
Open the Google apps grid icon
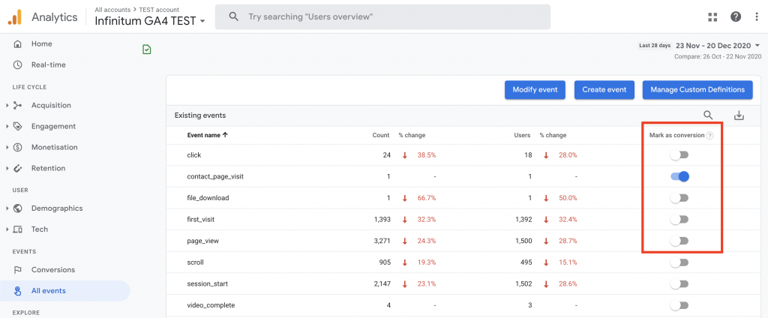[x=712, y=17]
